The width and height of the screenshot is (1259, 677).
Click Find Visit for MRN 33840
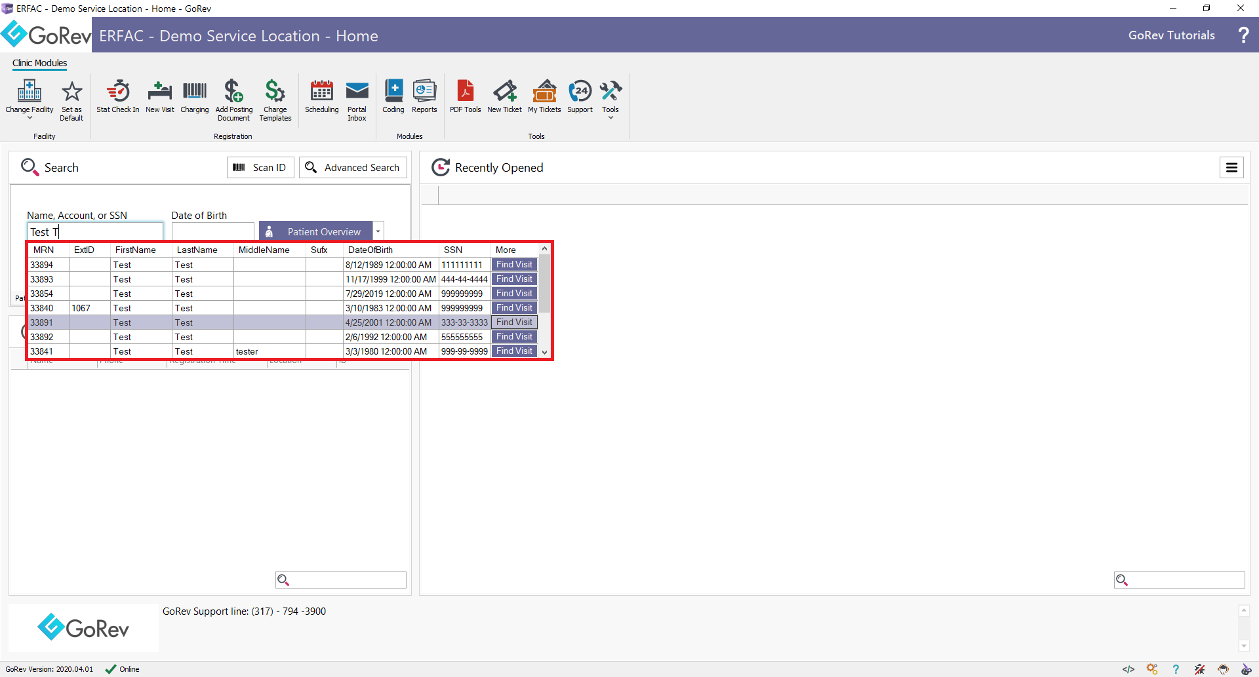point(514,308)
